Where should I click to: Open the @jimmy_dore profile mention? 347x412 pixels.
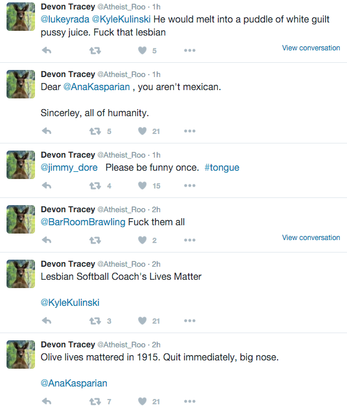point(69,168)
